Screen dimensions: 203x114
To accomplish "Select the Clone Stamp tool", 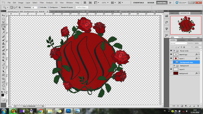I will coord(3,43).
